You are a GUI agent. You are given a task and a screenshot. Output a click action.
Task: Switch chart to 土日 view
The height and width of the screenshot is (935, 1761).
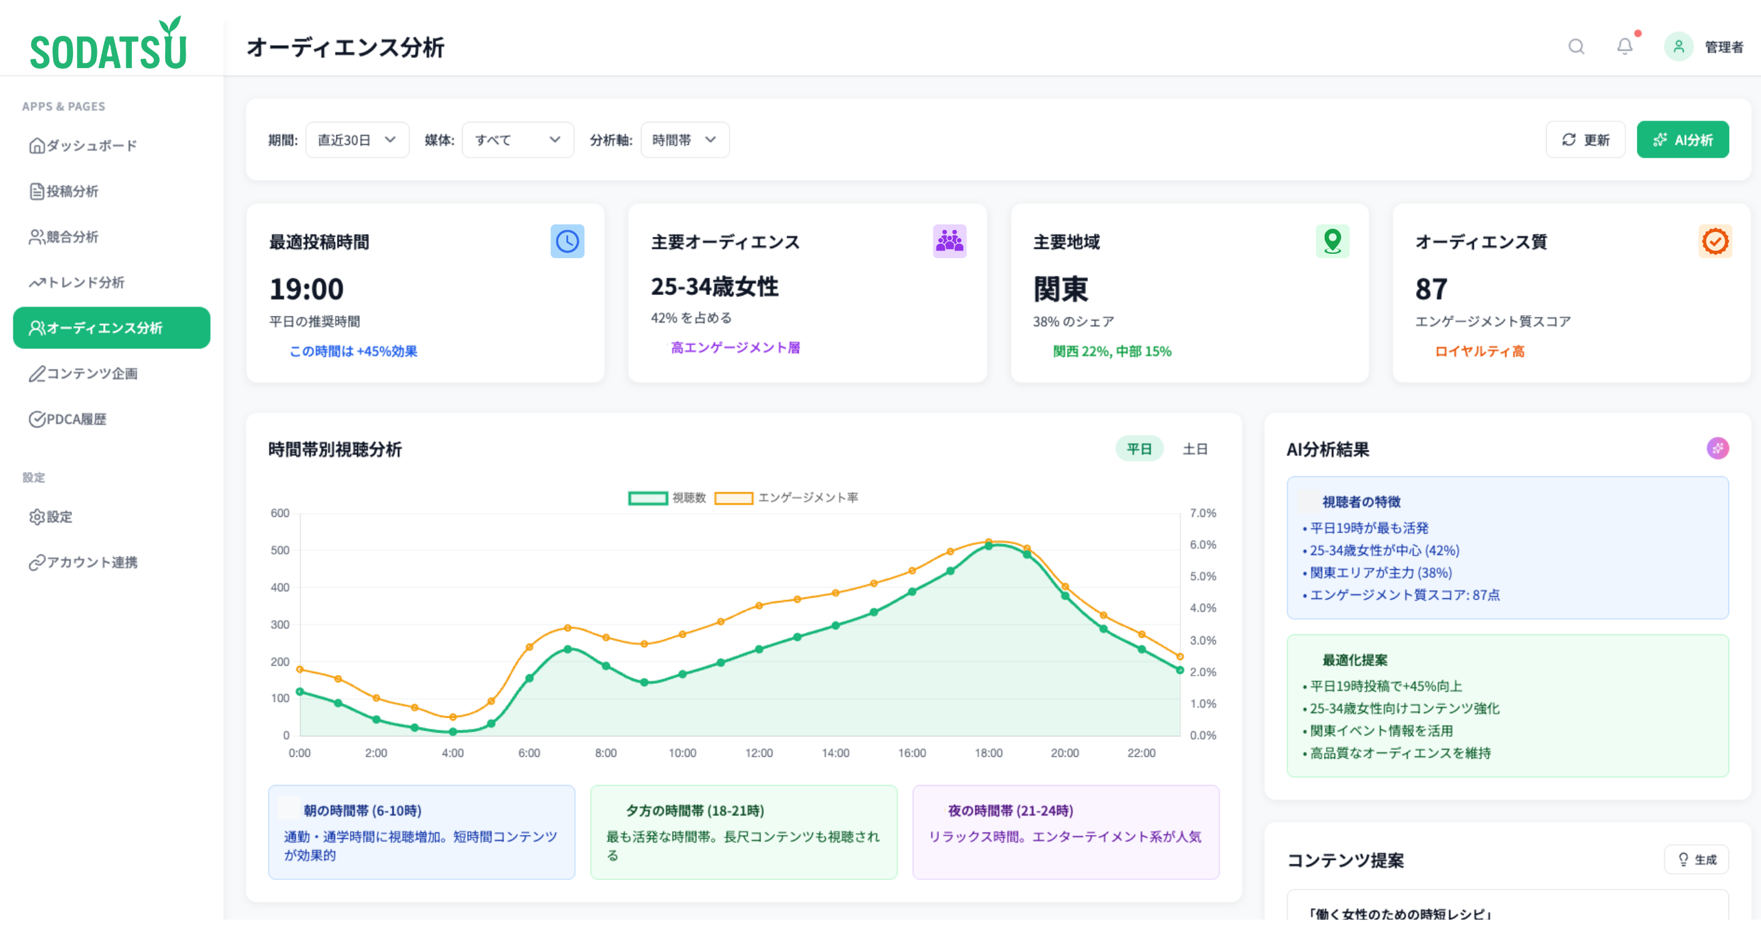pyautogui.click(x=1195, y=449)
